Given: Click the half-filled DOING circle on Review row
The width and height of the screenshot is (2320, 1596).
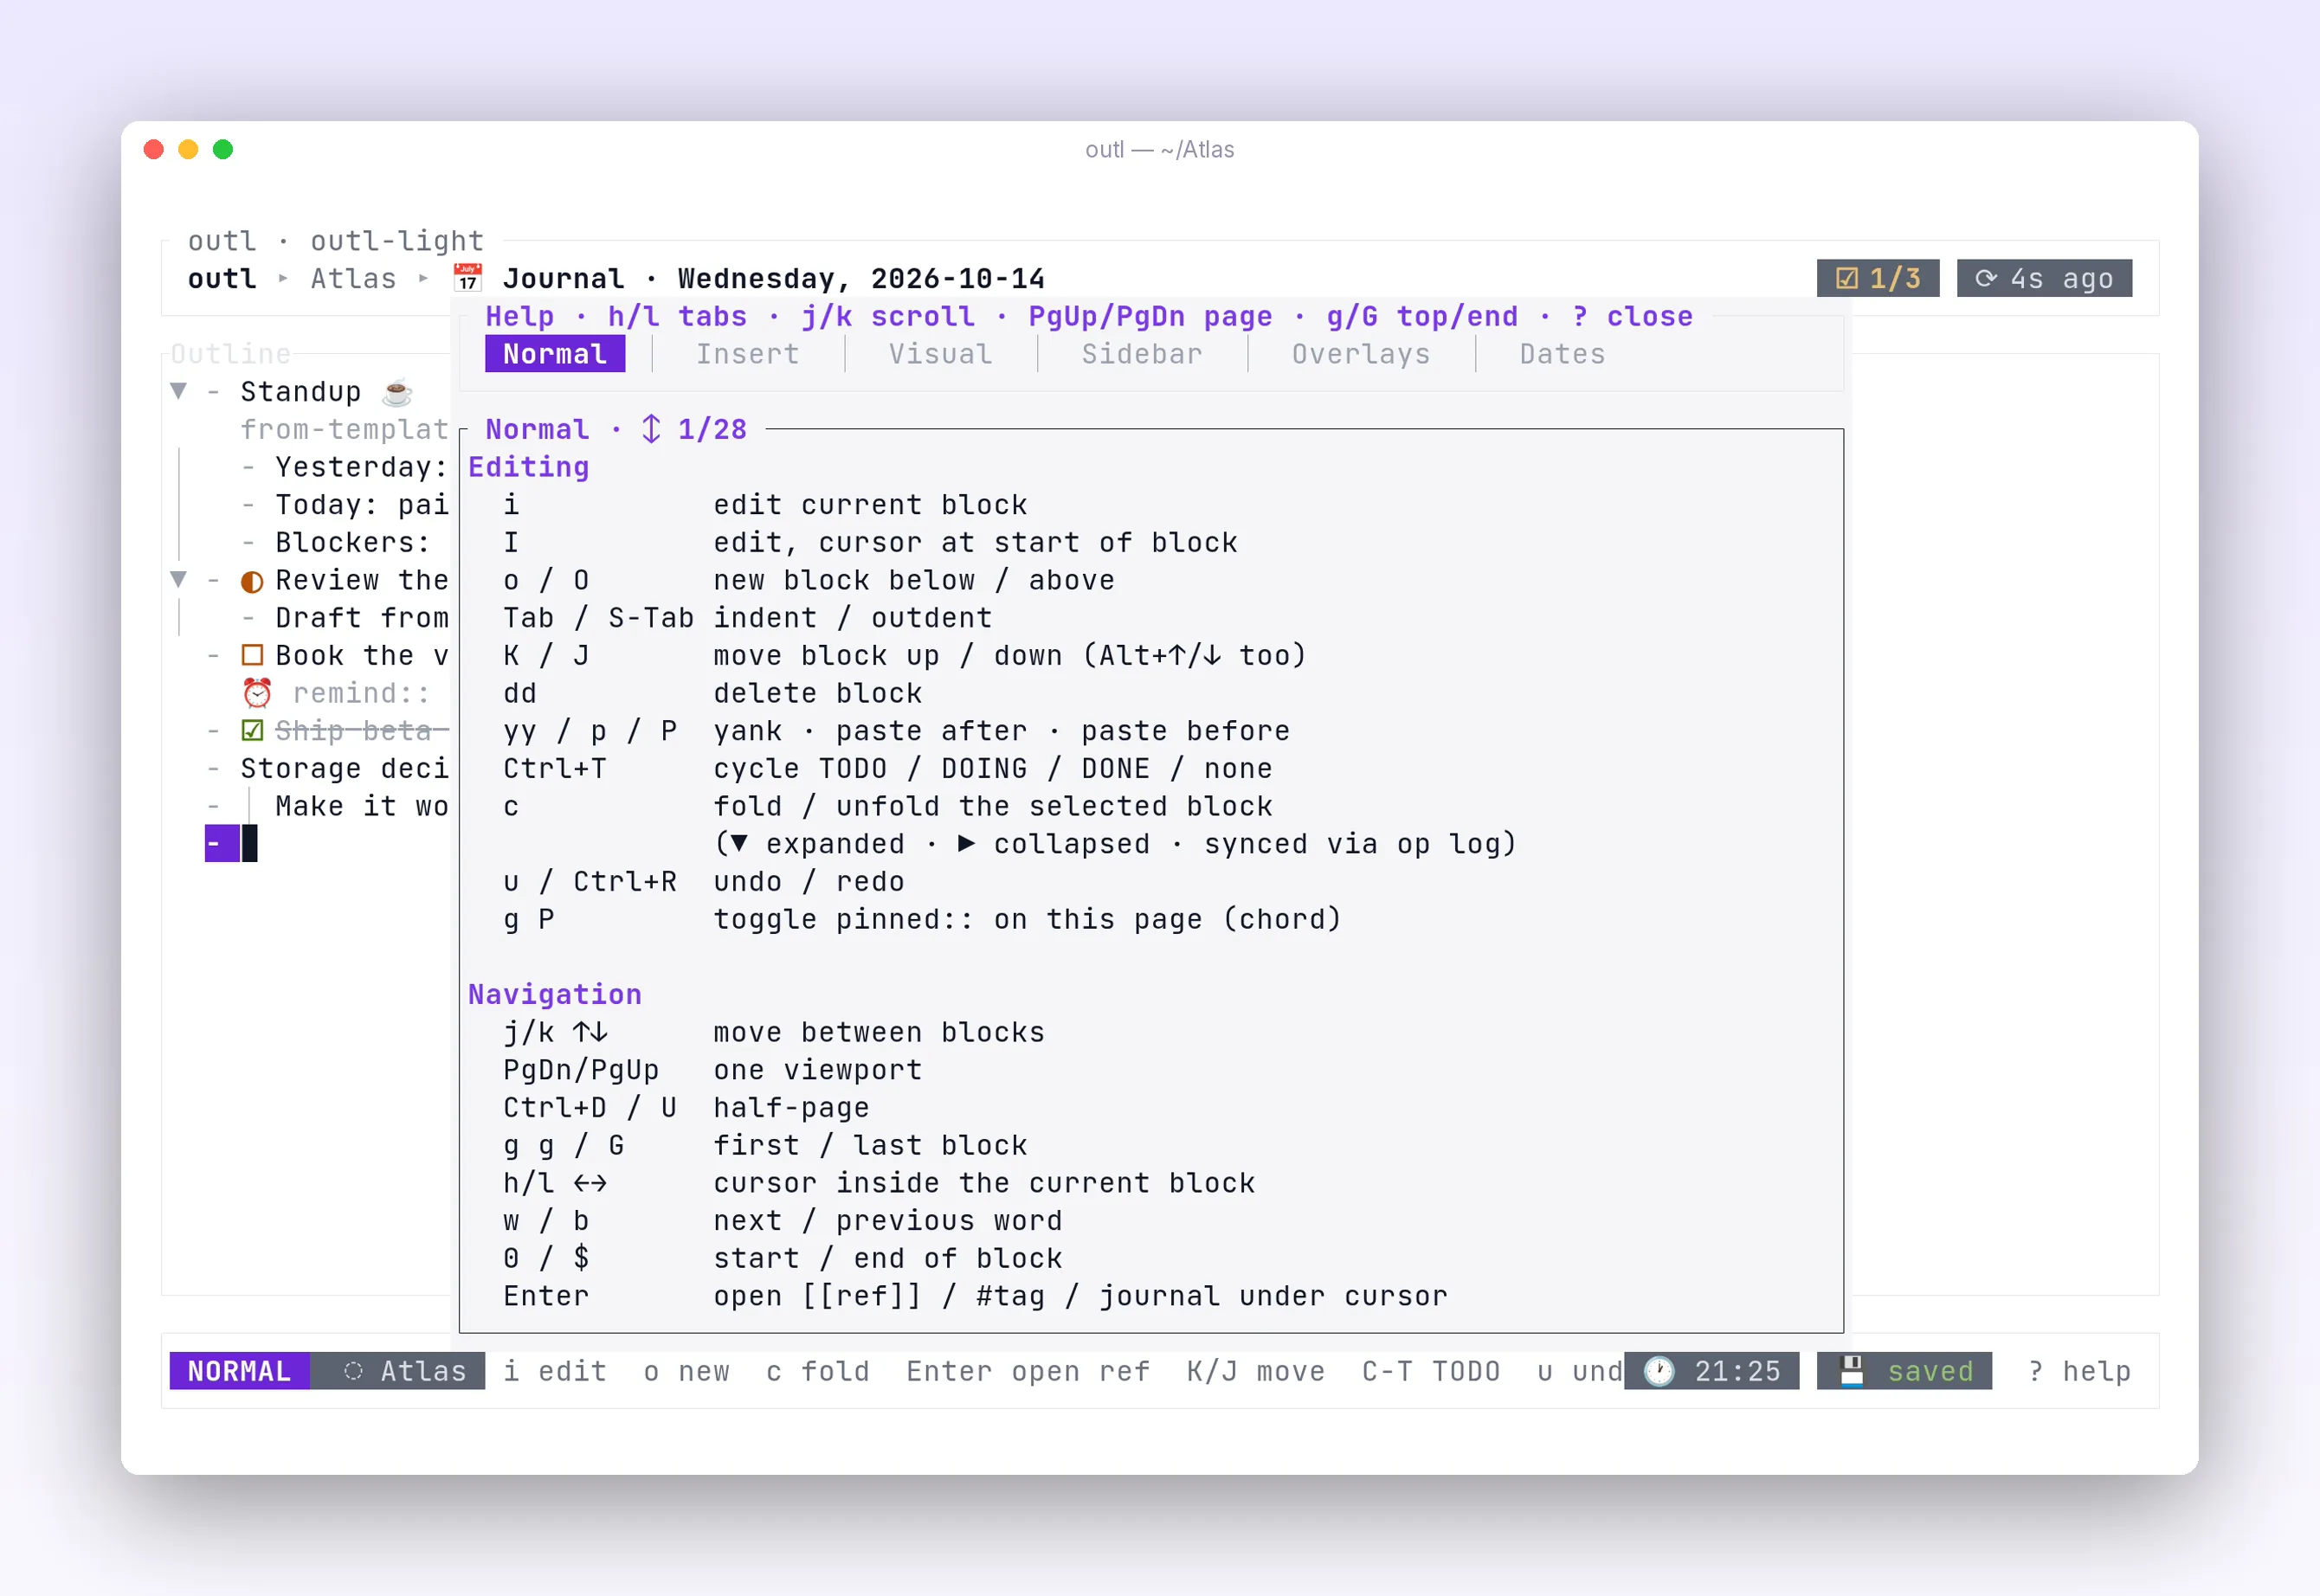Looking at the screenshot, I should tap(252, 581).
